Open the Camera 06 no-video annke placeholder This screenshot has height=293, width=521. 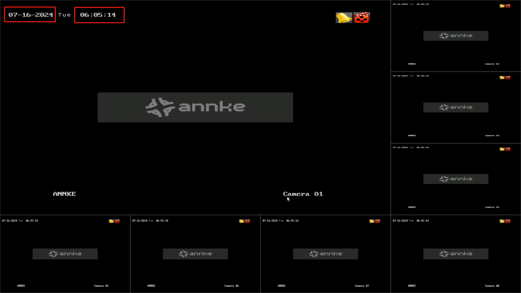click(195, 254)
